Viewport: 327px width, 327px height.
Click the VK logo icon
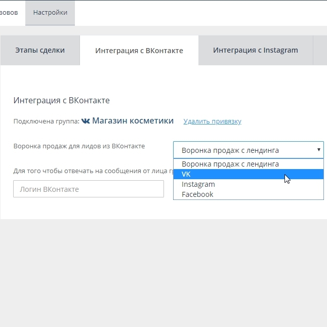(86, 121)
